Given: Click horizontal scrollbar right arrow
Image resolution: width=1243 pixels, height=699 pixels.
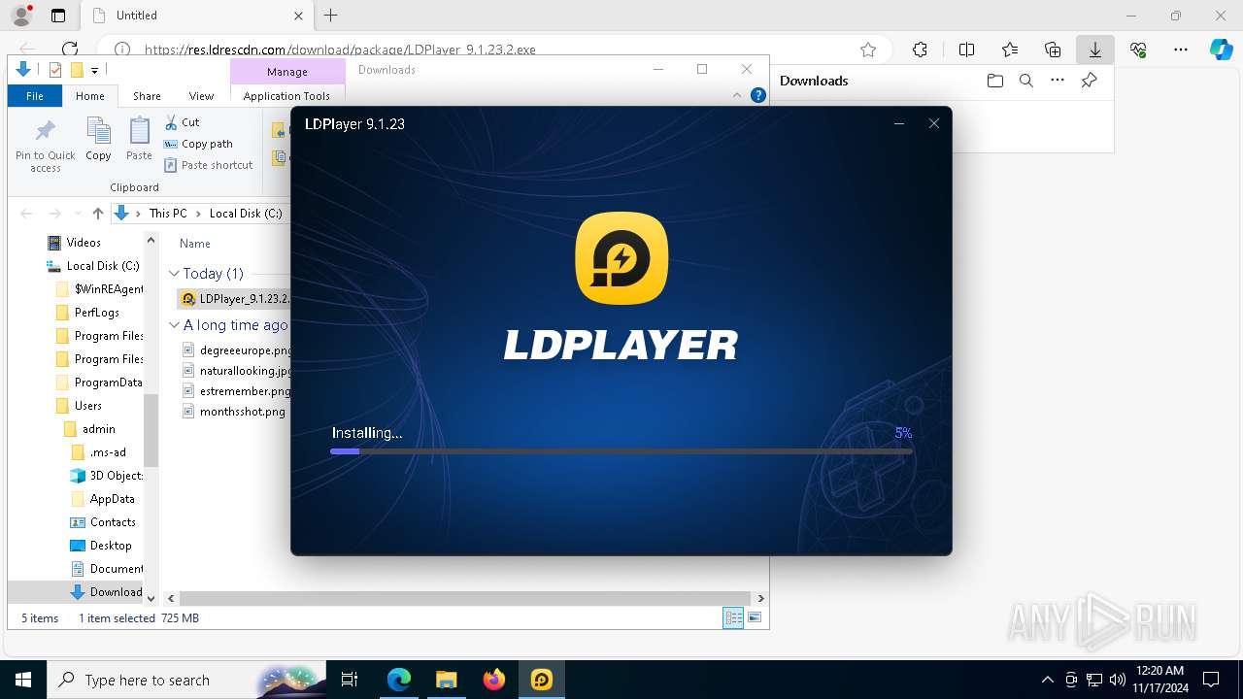Looking at the screenshot, I should coord(760,599).
